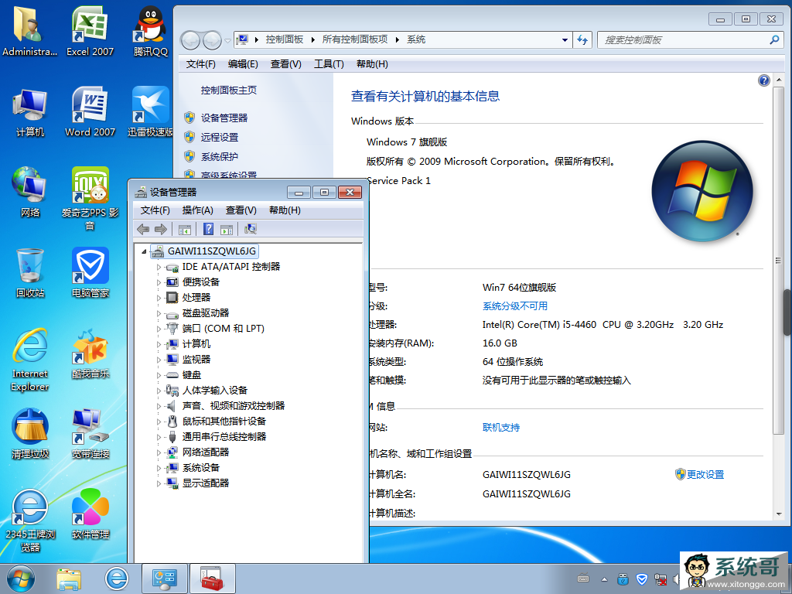Show or hide the console tree in Device Manager
Viewport: 792px width, 594px height.
[184, 229]
